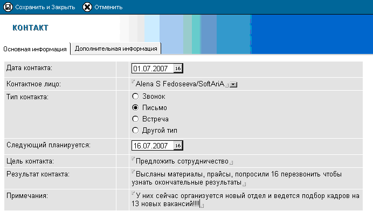Select the Звонок radio button
Image resolution: width=373 pixels, height=211 pixels.
(x=135, y=96)
